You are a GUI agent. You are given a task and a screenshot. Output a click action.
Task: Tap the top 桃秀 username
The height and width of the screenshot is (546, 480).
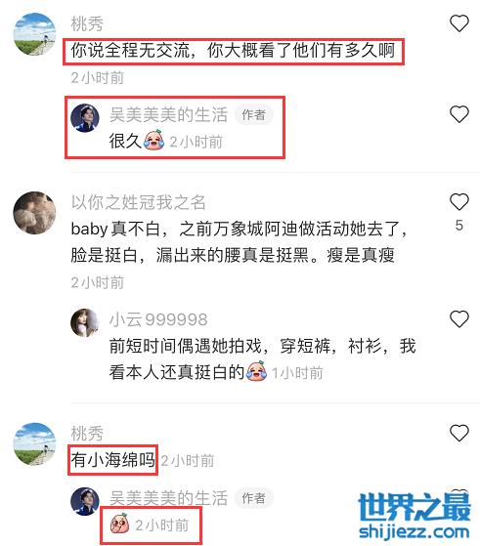(87, 23)
